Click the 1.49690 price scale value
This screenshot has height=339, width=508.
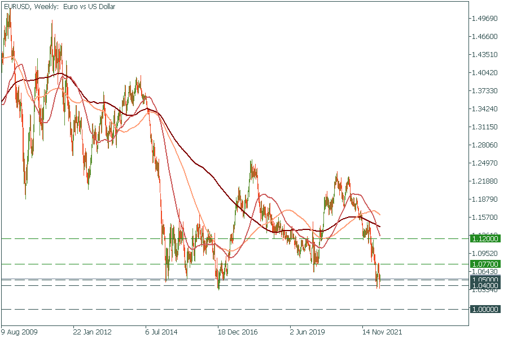[484, 19]
